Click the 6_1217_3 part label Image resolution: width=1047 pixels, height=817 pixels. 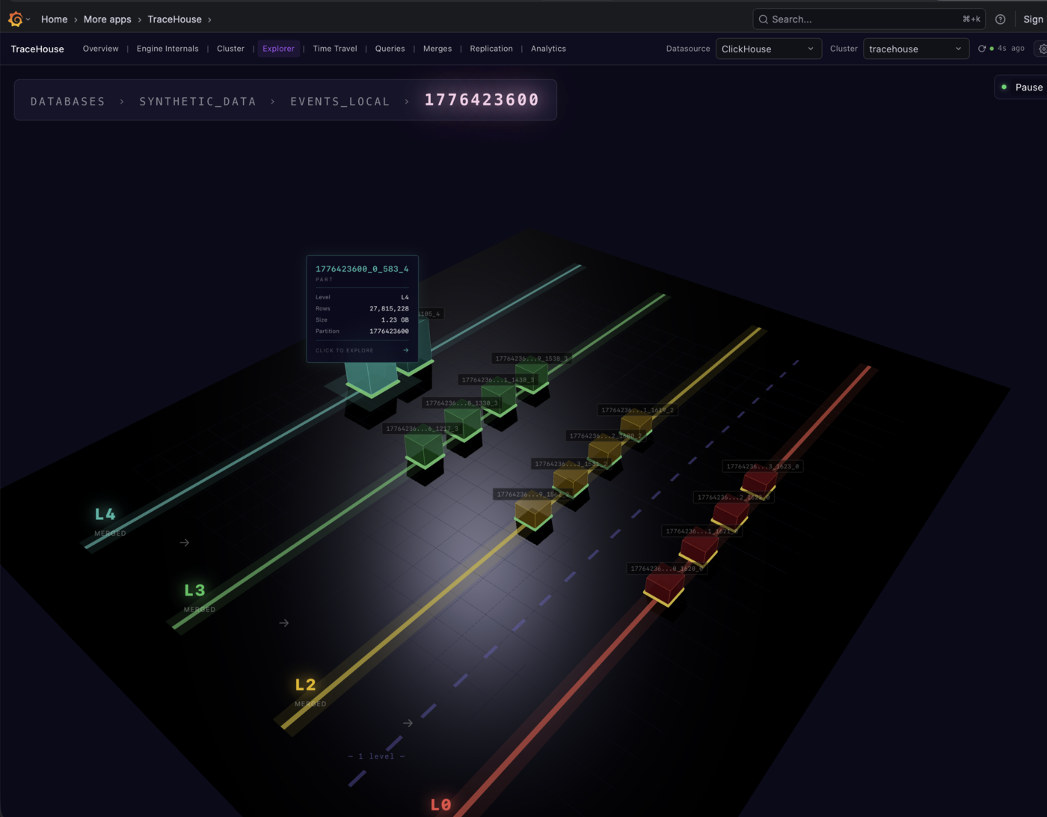pyautogui.click(x=422, y=429)
